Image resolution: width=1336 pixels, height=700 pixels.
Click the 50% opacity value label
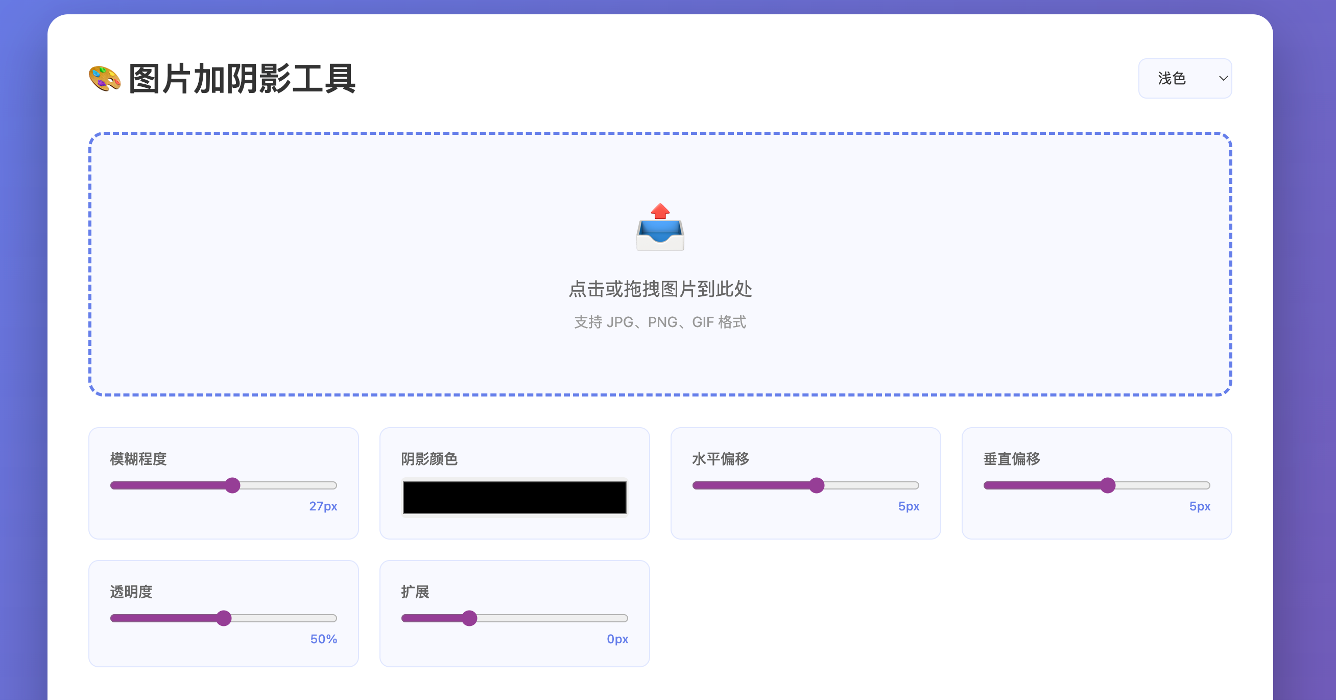click(323, 639)
